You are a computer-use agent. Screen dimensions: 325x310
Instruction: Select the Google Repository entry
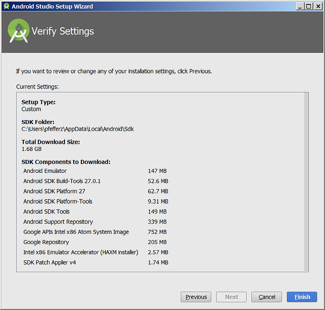46,242
